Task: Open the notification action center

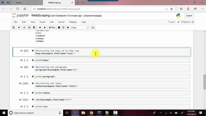Action: 201,113
